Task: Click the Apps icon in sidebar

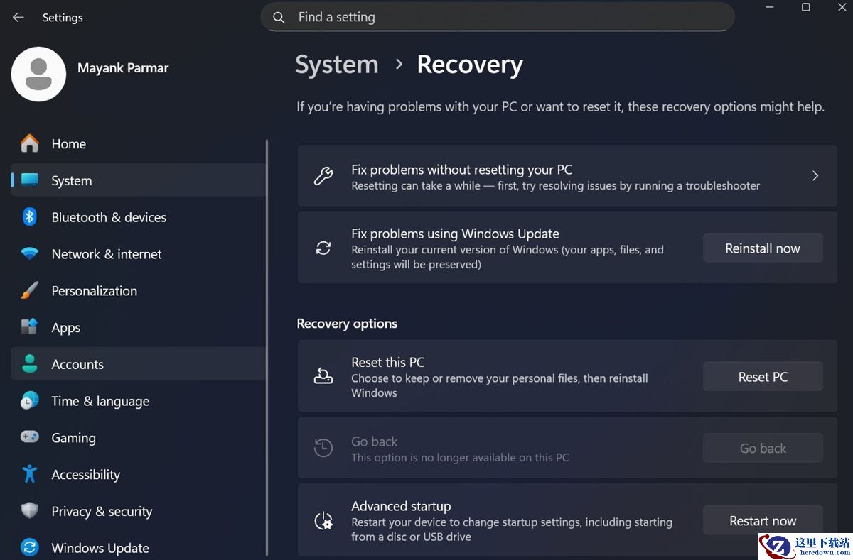Action: tap(30, 327)
